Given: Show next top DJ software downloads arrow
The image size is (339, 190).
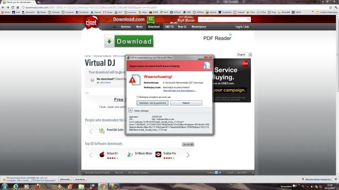Looking at the screenshot, I should 188,155.
